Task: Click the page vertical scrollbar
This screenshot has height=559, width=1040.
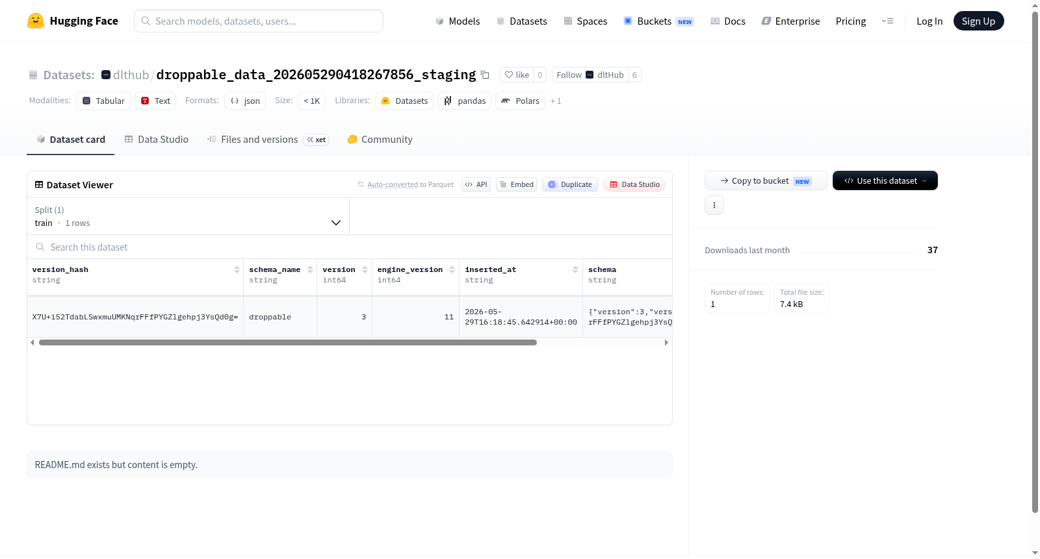Action: (1035, 262)
